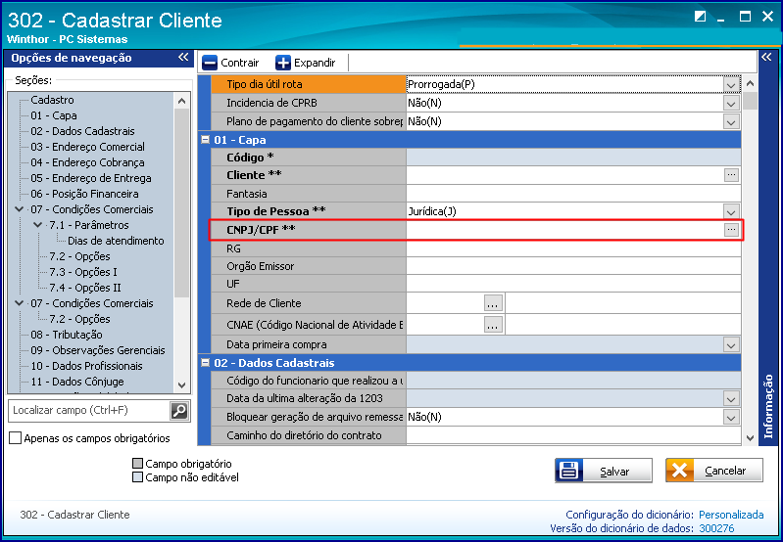Collapse the Opções de navegação panel
This screenshot has width=783, height=542.
tap(183, 58)
